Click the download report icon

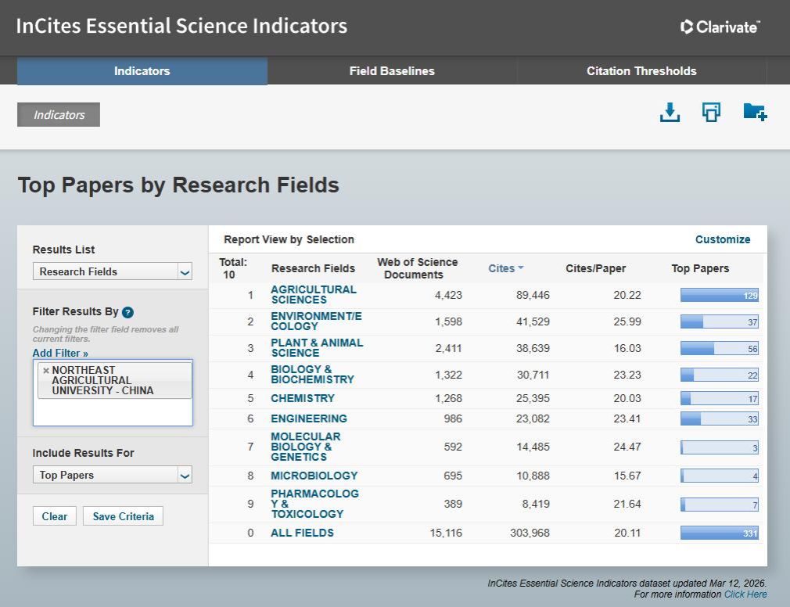pos(670,113)
